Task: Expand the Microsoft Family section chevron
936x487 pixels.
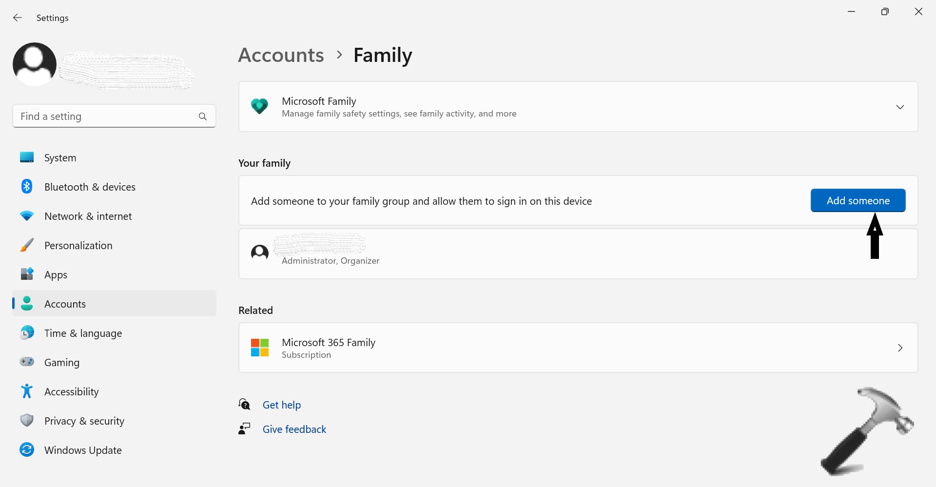Action: [900, 107]
